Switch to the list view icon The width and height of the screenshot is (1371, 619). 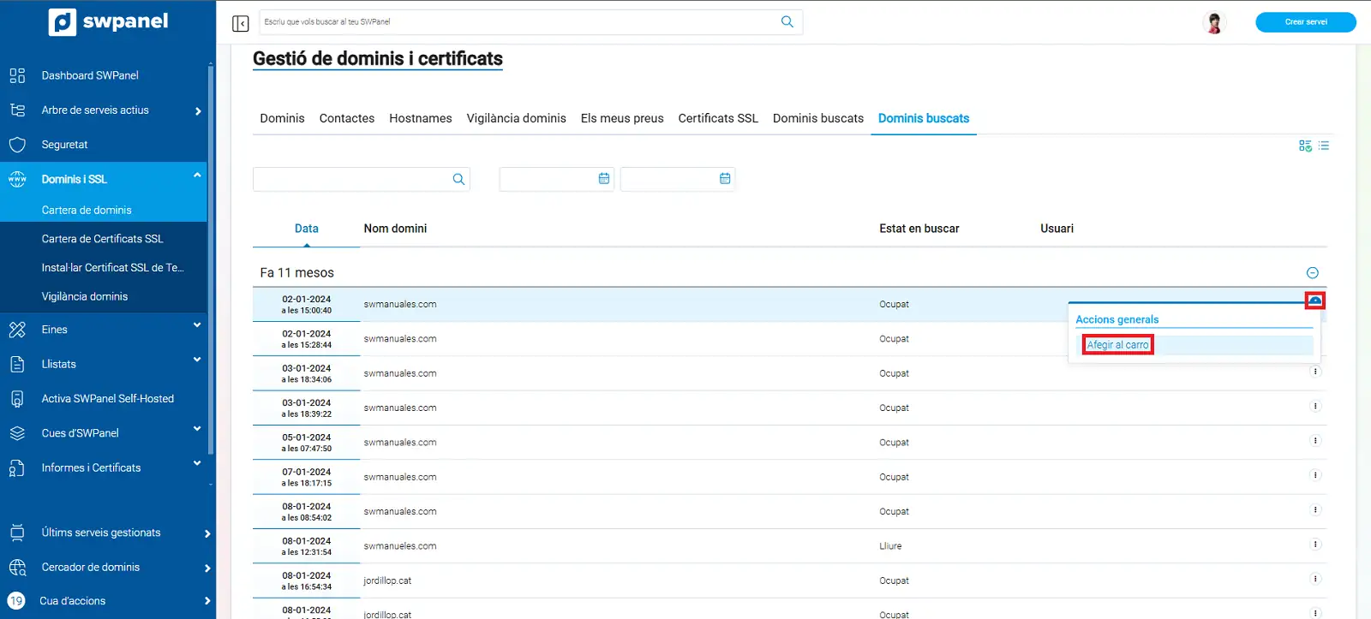(x=1324, y=146)
